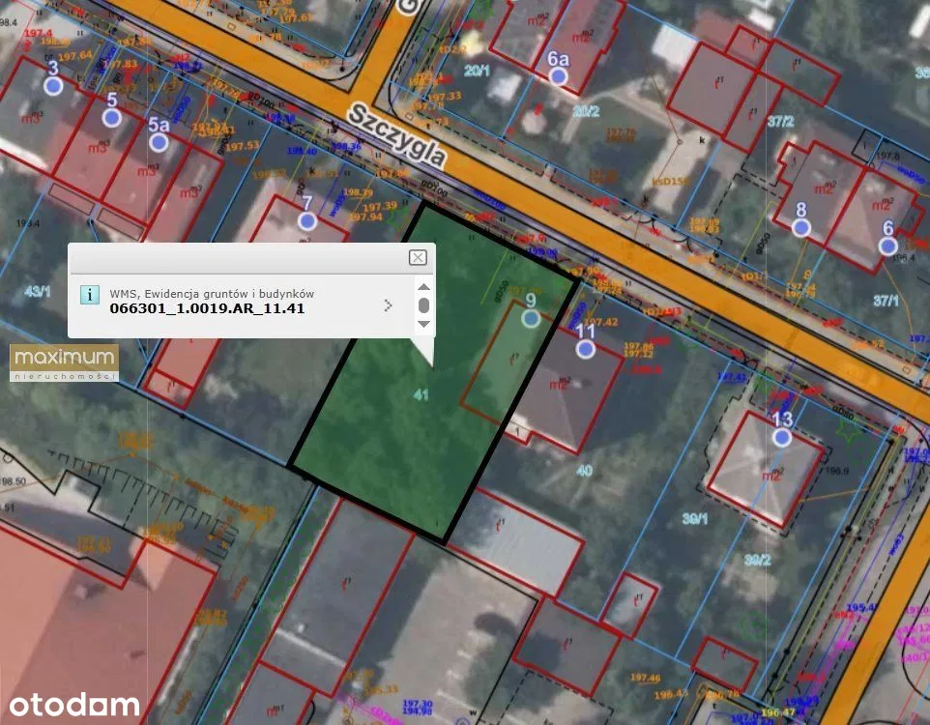Click the maximum nieruchomości logo
Screen dimensions: 930x725
[64, 362]
